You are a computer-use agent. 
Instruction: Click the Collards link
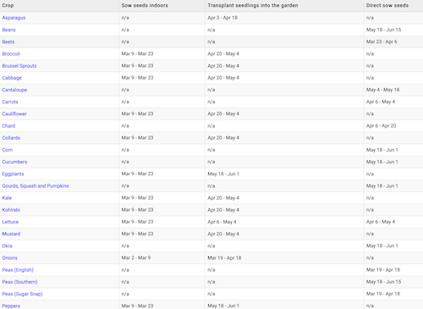click(x=11, y=138)
